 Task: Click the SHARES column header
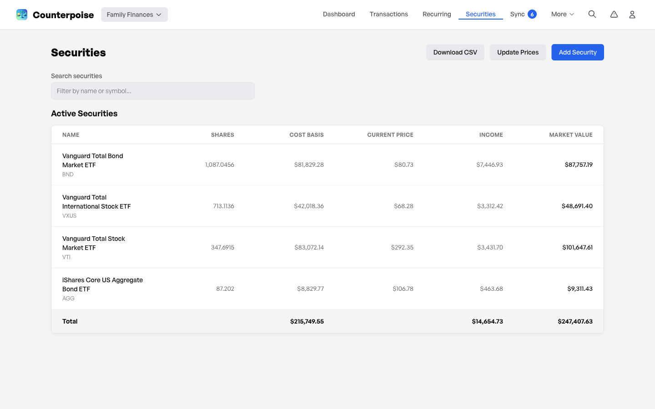(x=222, y=135)
